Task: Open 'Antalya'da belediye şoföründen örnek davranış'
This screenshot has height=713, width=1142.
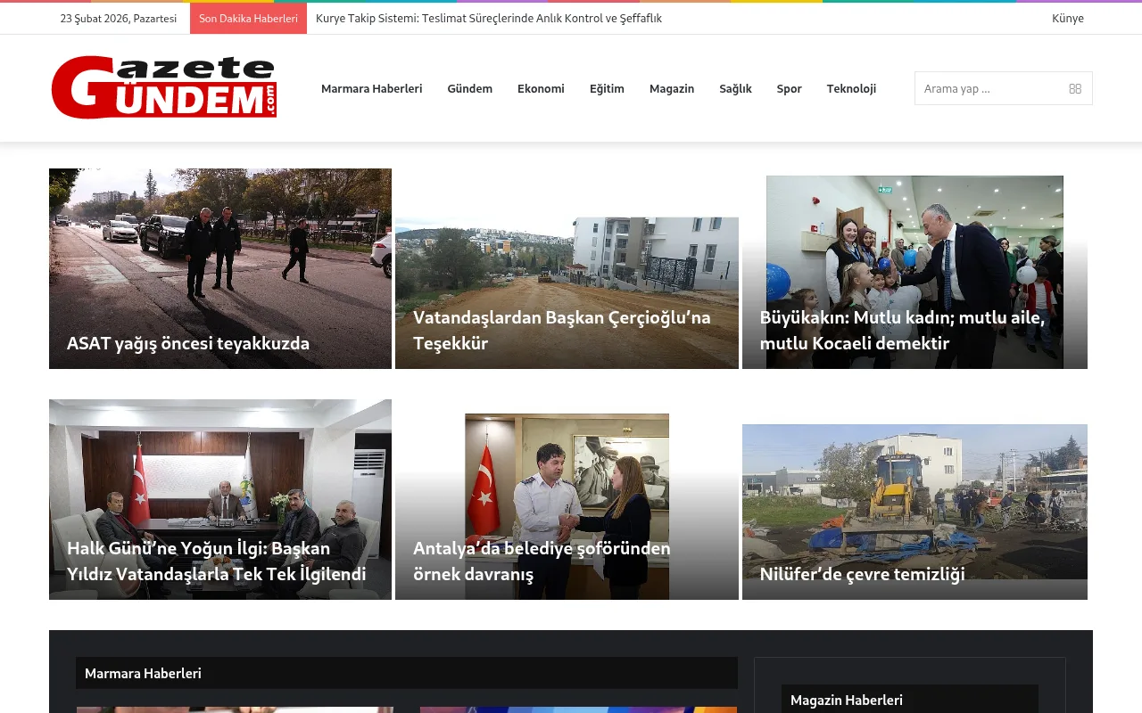Action: pyautogui.click(x=541, y=561)
